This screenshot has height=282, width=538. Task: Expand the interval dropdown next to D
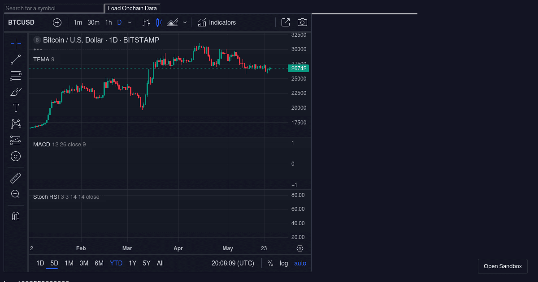pos(129,22)
